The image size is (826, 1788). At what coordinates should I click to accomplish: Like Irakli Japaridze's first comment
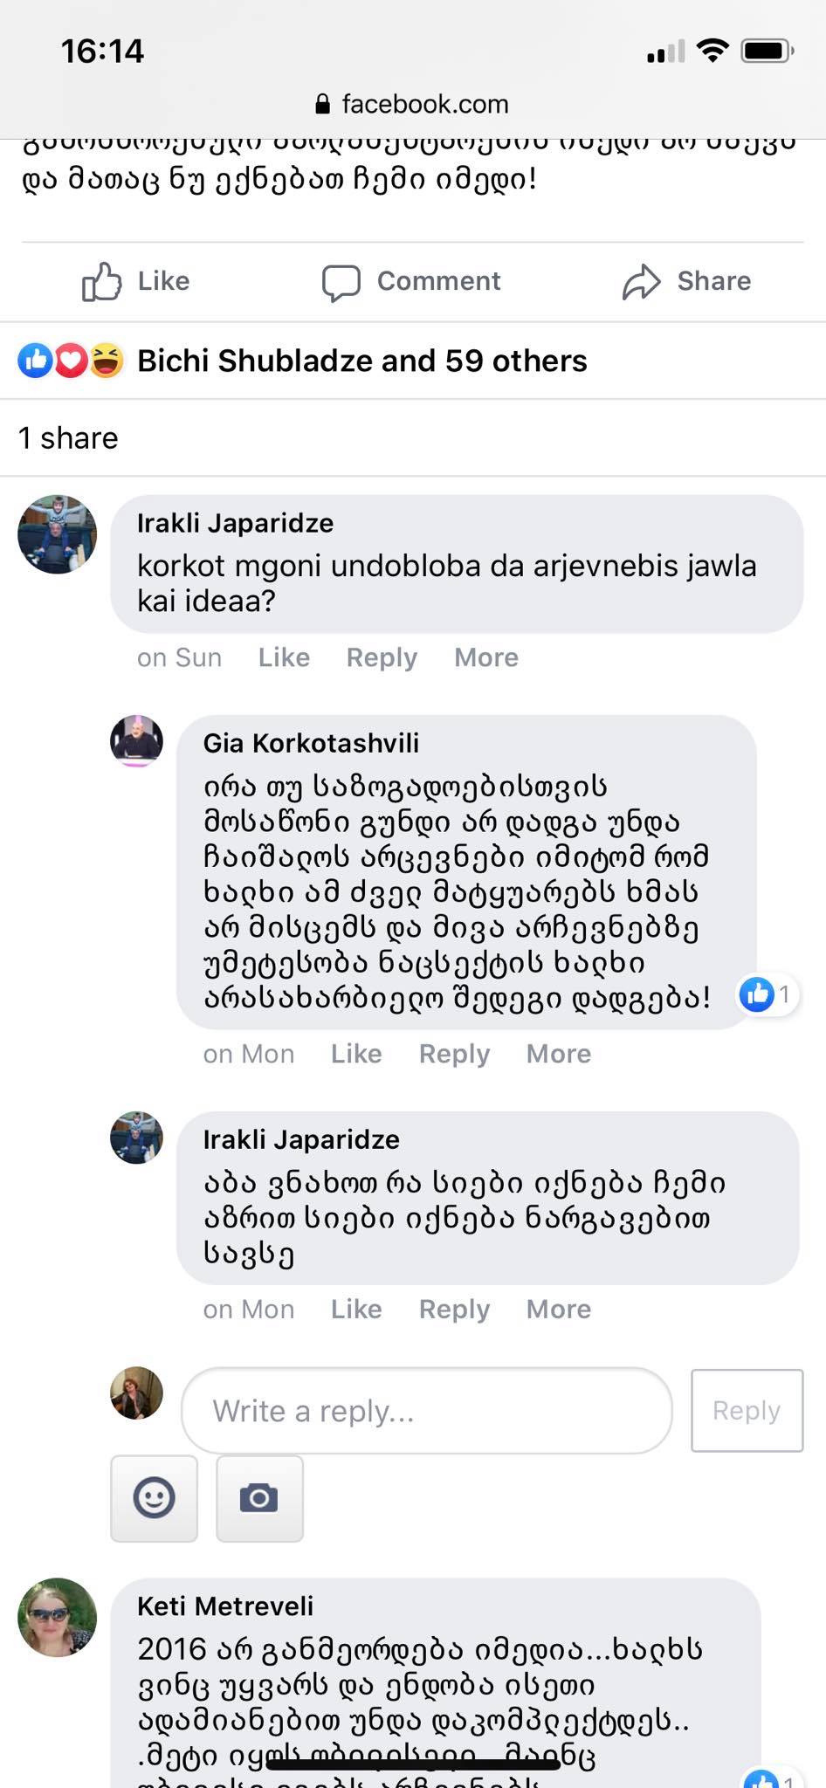(x=284, y=657)
